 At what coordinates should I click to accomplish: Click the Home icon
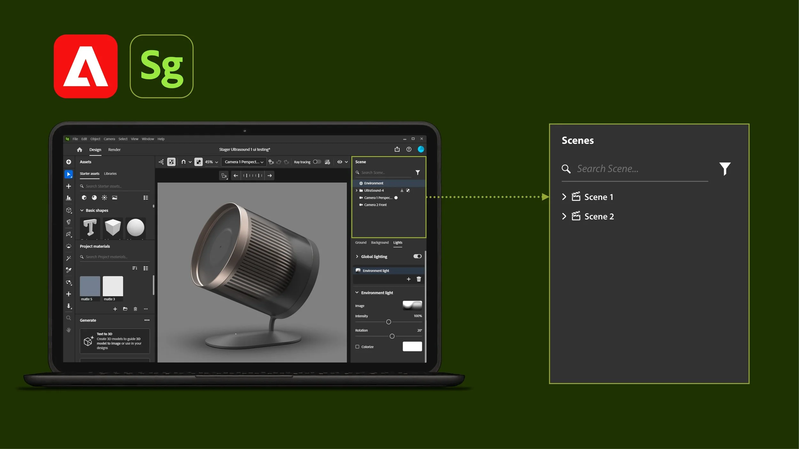click(80, 149)
